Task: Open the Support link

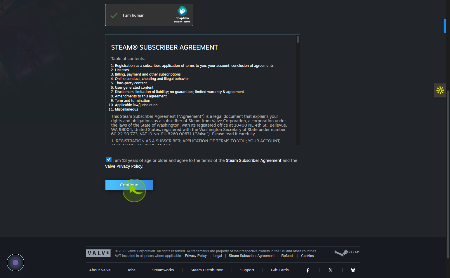Action: [247, 270]
